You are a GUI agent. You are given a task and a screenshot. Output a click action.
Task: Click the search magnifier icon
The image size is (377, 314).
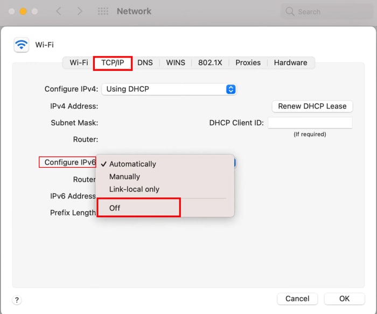[290, 11]
